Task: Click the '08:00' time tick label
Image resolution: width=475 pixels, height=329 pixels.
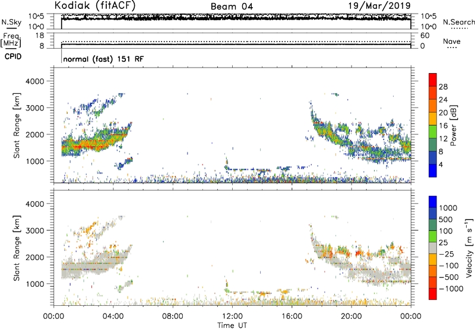Action: [173, 317]
